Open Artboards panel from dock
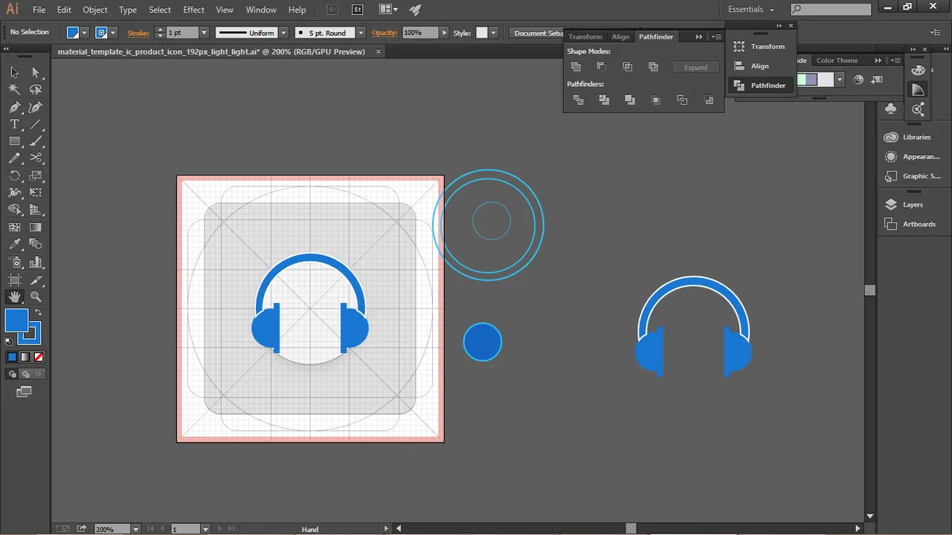Image resolution: width=952 pixels, height=535 pixels. pos(910,224)
